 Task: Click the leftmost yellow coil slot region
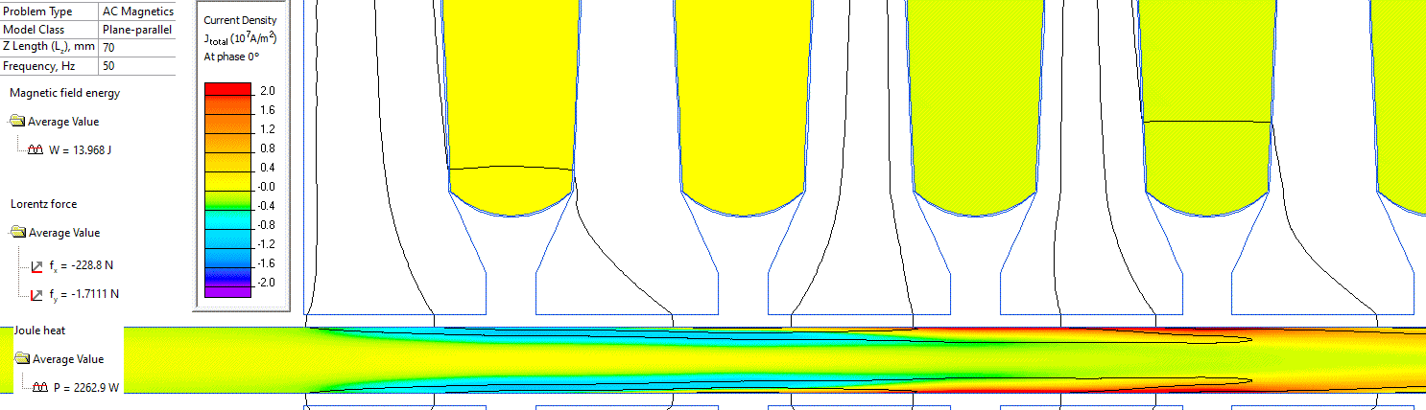click(x=511, y=96)
